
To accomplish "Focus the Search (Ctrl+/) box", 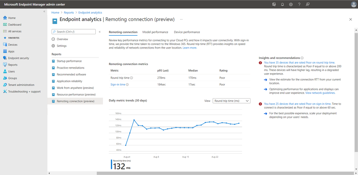I will pyautogui.click(x=73, y=32).
